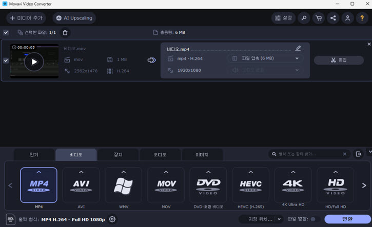Toggle the select-all files checkbox
This screenshot has height=227, width=372.
click(6, 32)
